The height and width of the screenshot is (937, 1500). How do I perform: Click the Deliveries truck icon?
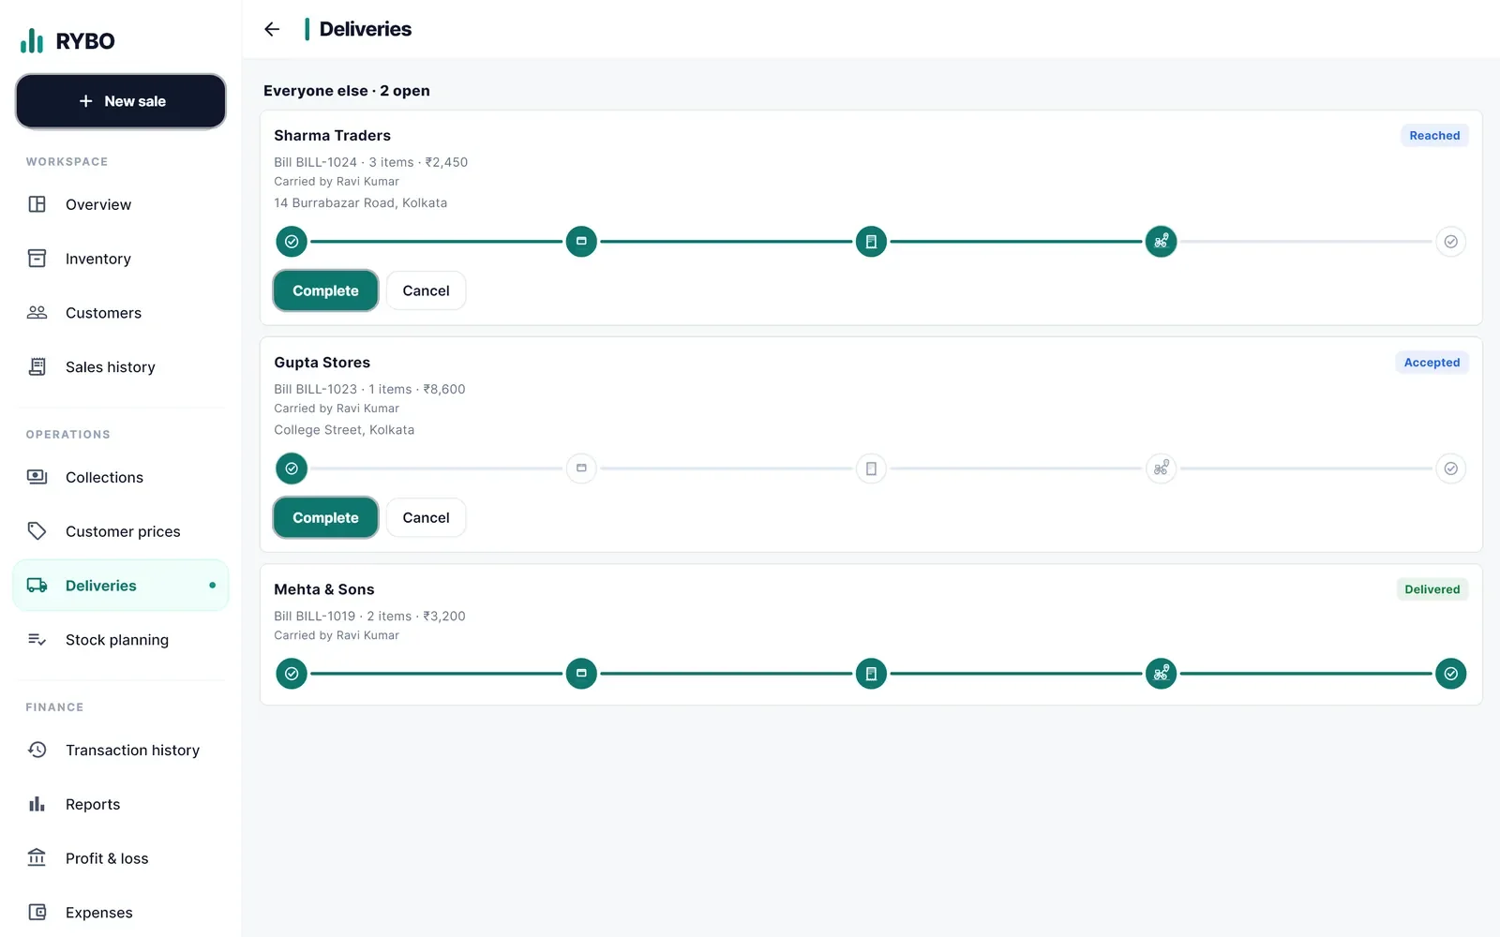click(37, 586)
